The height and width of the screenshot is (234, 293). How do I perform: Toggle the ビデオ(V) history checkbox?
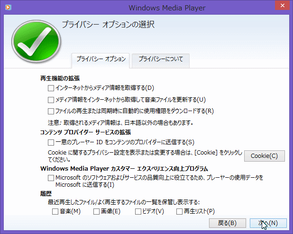(x=138, y=211)
